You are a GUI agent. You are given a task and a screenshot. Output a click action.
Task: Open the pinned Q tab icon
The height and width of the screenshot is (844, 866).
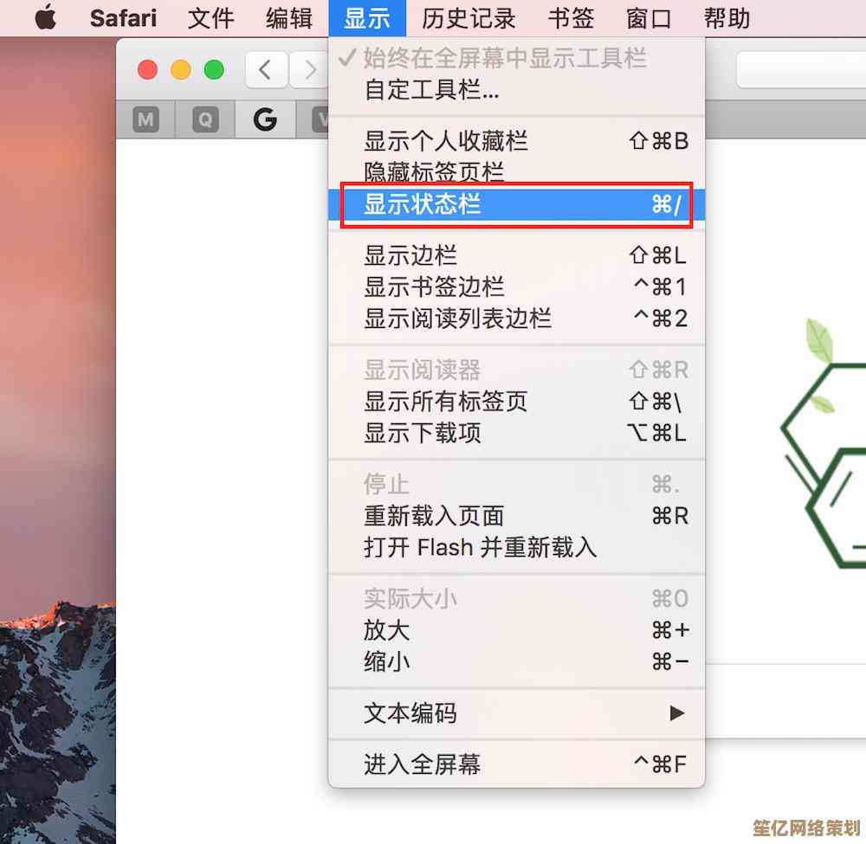tap(205, 119)
